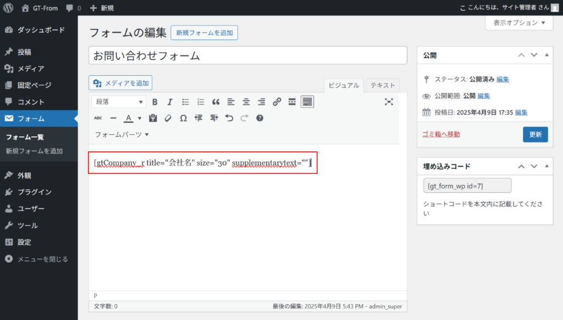Screen dimensions: 563x320
Task: Edit the 投稿日 date
Action: pyautogui.click(x=521, y=112)
